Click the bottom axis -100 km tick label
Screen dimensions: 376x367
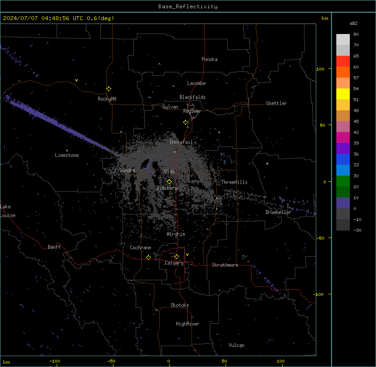pyautogui.click(x=55, y=361)
